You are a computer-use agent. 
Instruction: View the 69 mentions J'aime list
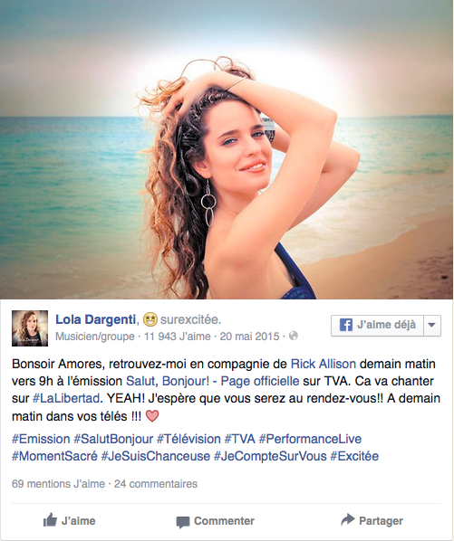[x=58, y=484]
